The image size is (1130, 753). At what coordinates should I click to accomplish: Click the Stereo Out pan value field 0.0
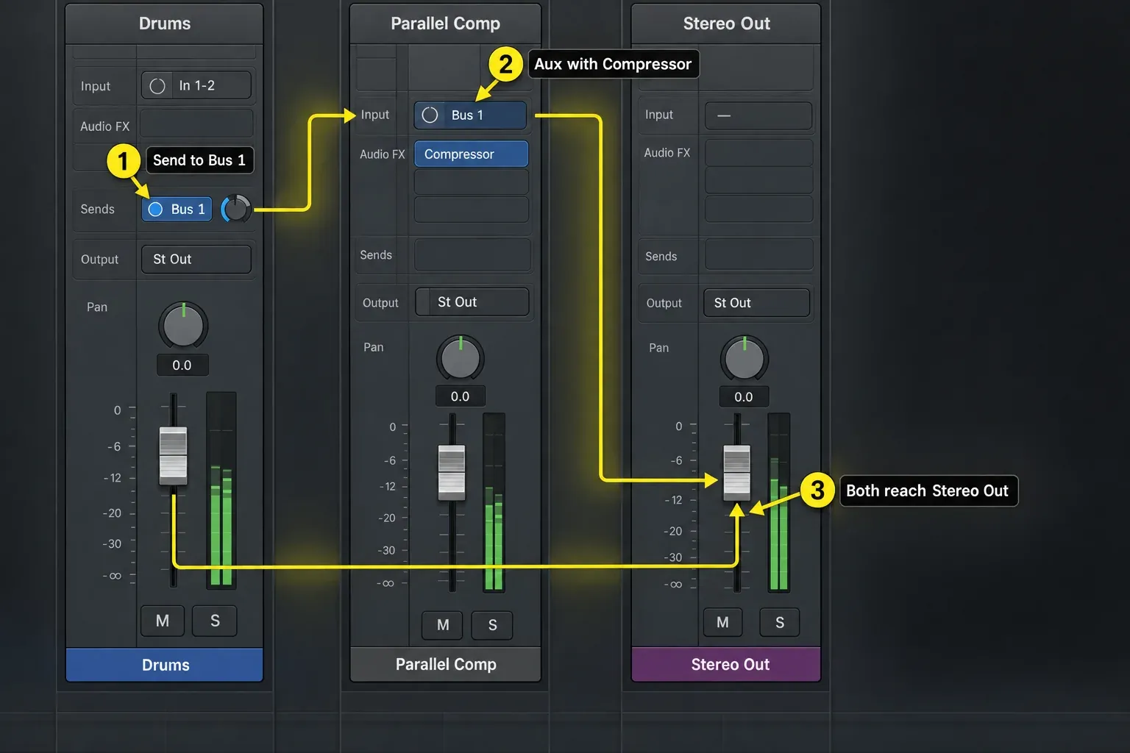coord(744,397)
